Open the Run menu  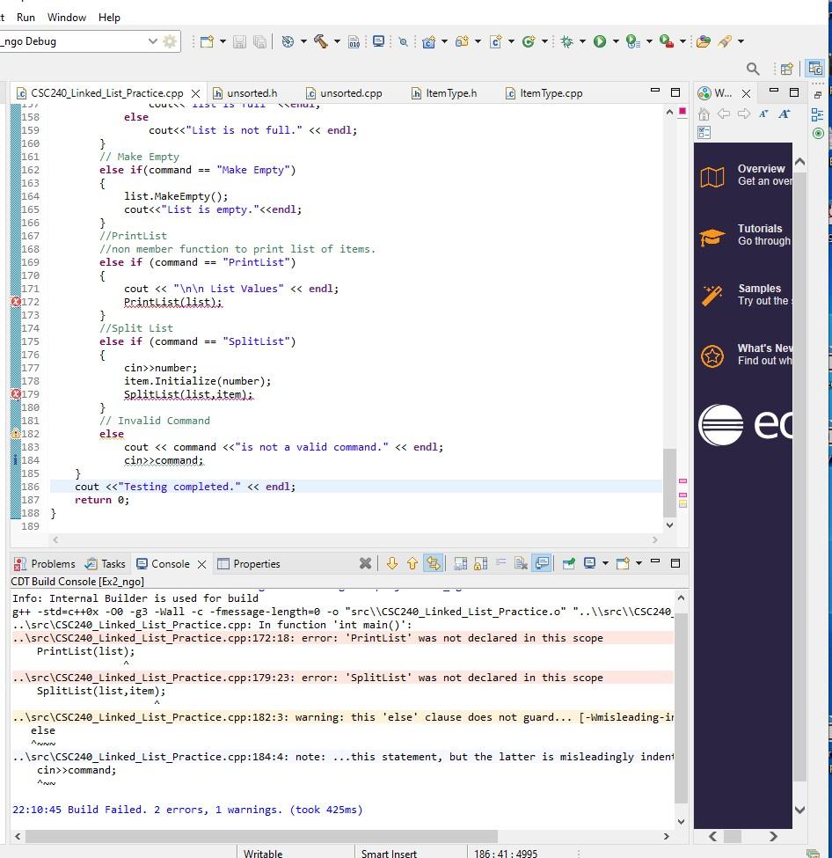(25, 17)
